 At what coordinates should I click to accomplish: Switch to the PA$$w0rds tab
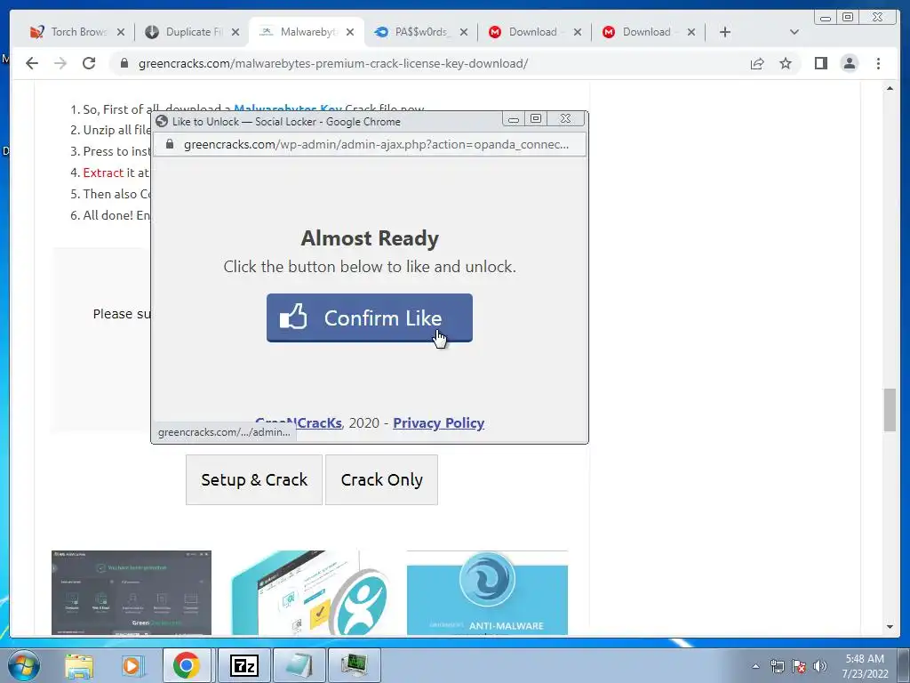[420, 32]
